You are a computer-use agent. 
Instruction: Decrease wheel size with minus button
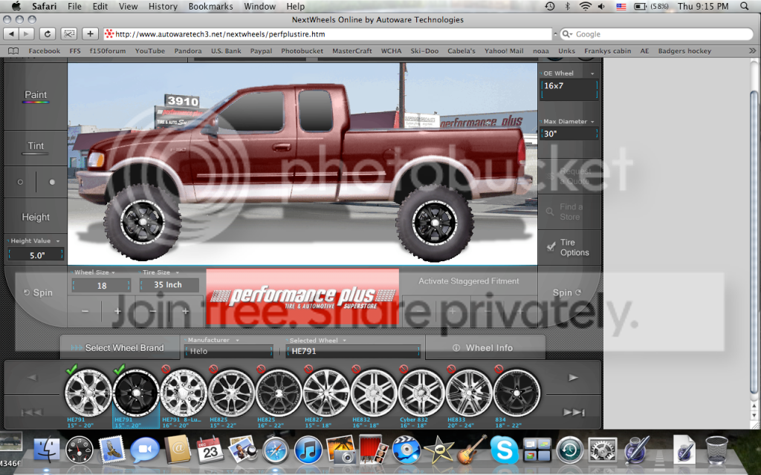point(85,311)
